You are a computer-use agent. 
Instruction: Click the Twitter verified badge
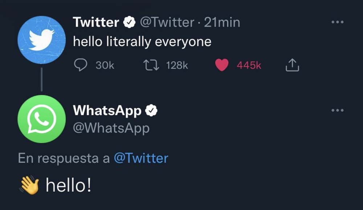tap(129, 22)
